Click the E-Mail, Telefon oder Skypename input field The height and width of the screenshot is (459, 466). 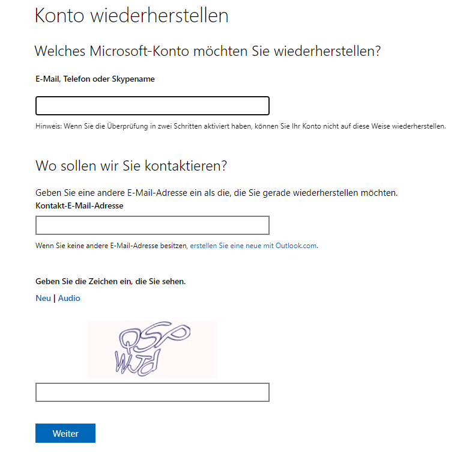pyautogui.click(x=152, y=106)
